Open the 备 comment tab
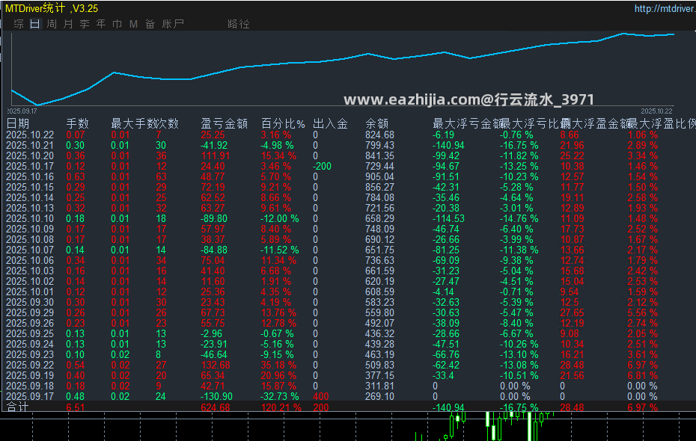This screenshot has height=441, width=696. point(150,24)
